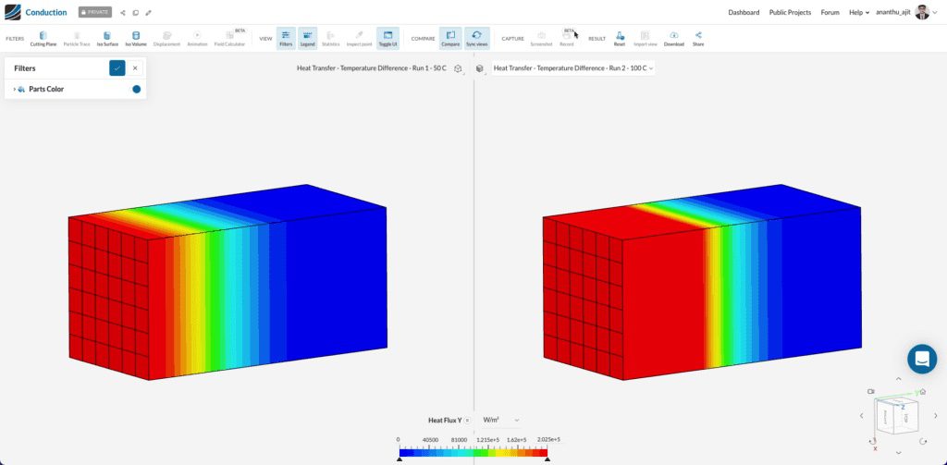This screenshot has height=465, width=947.
Task: Open the support chat bubble
Action: [x=921, y=359]
